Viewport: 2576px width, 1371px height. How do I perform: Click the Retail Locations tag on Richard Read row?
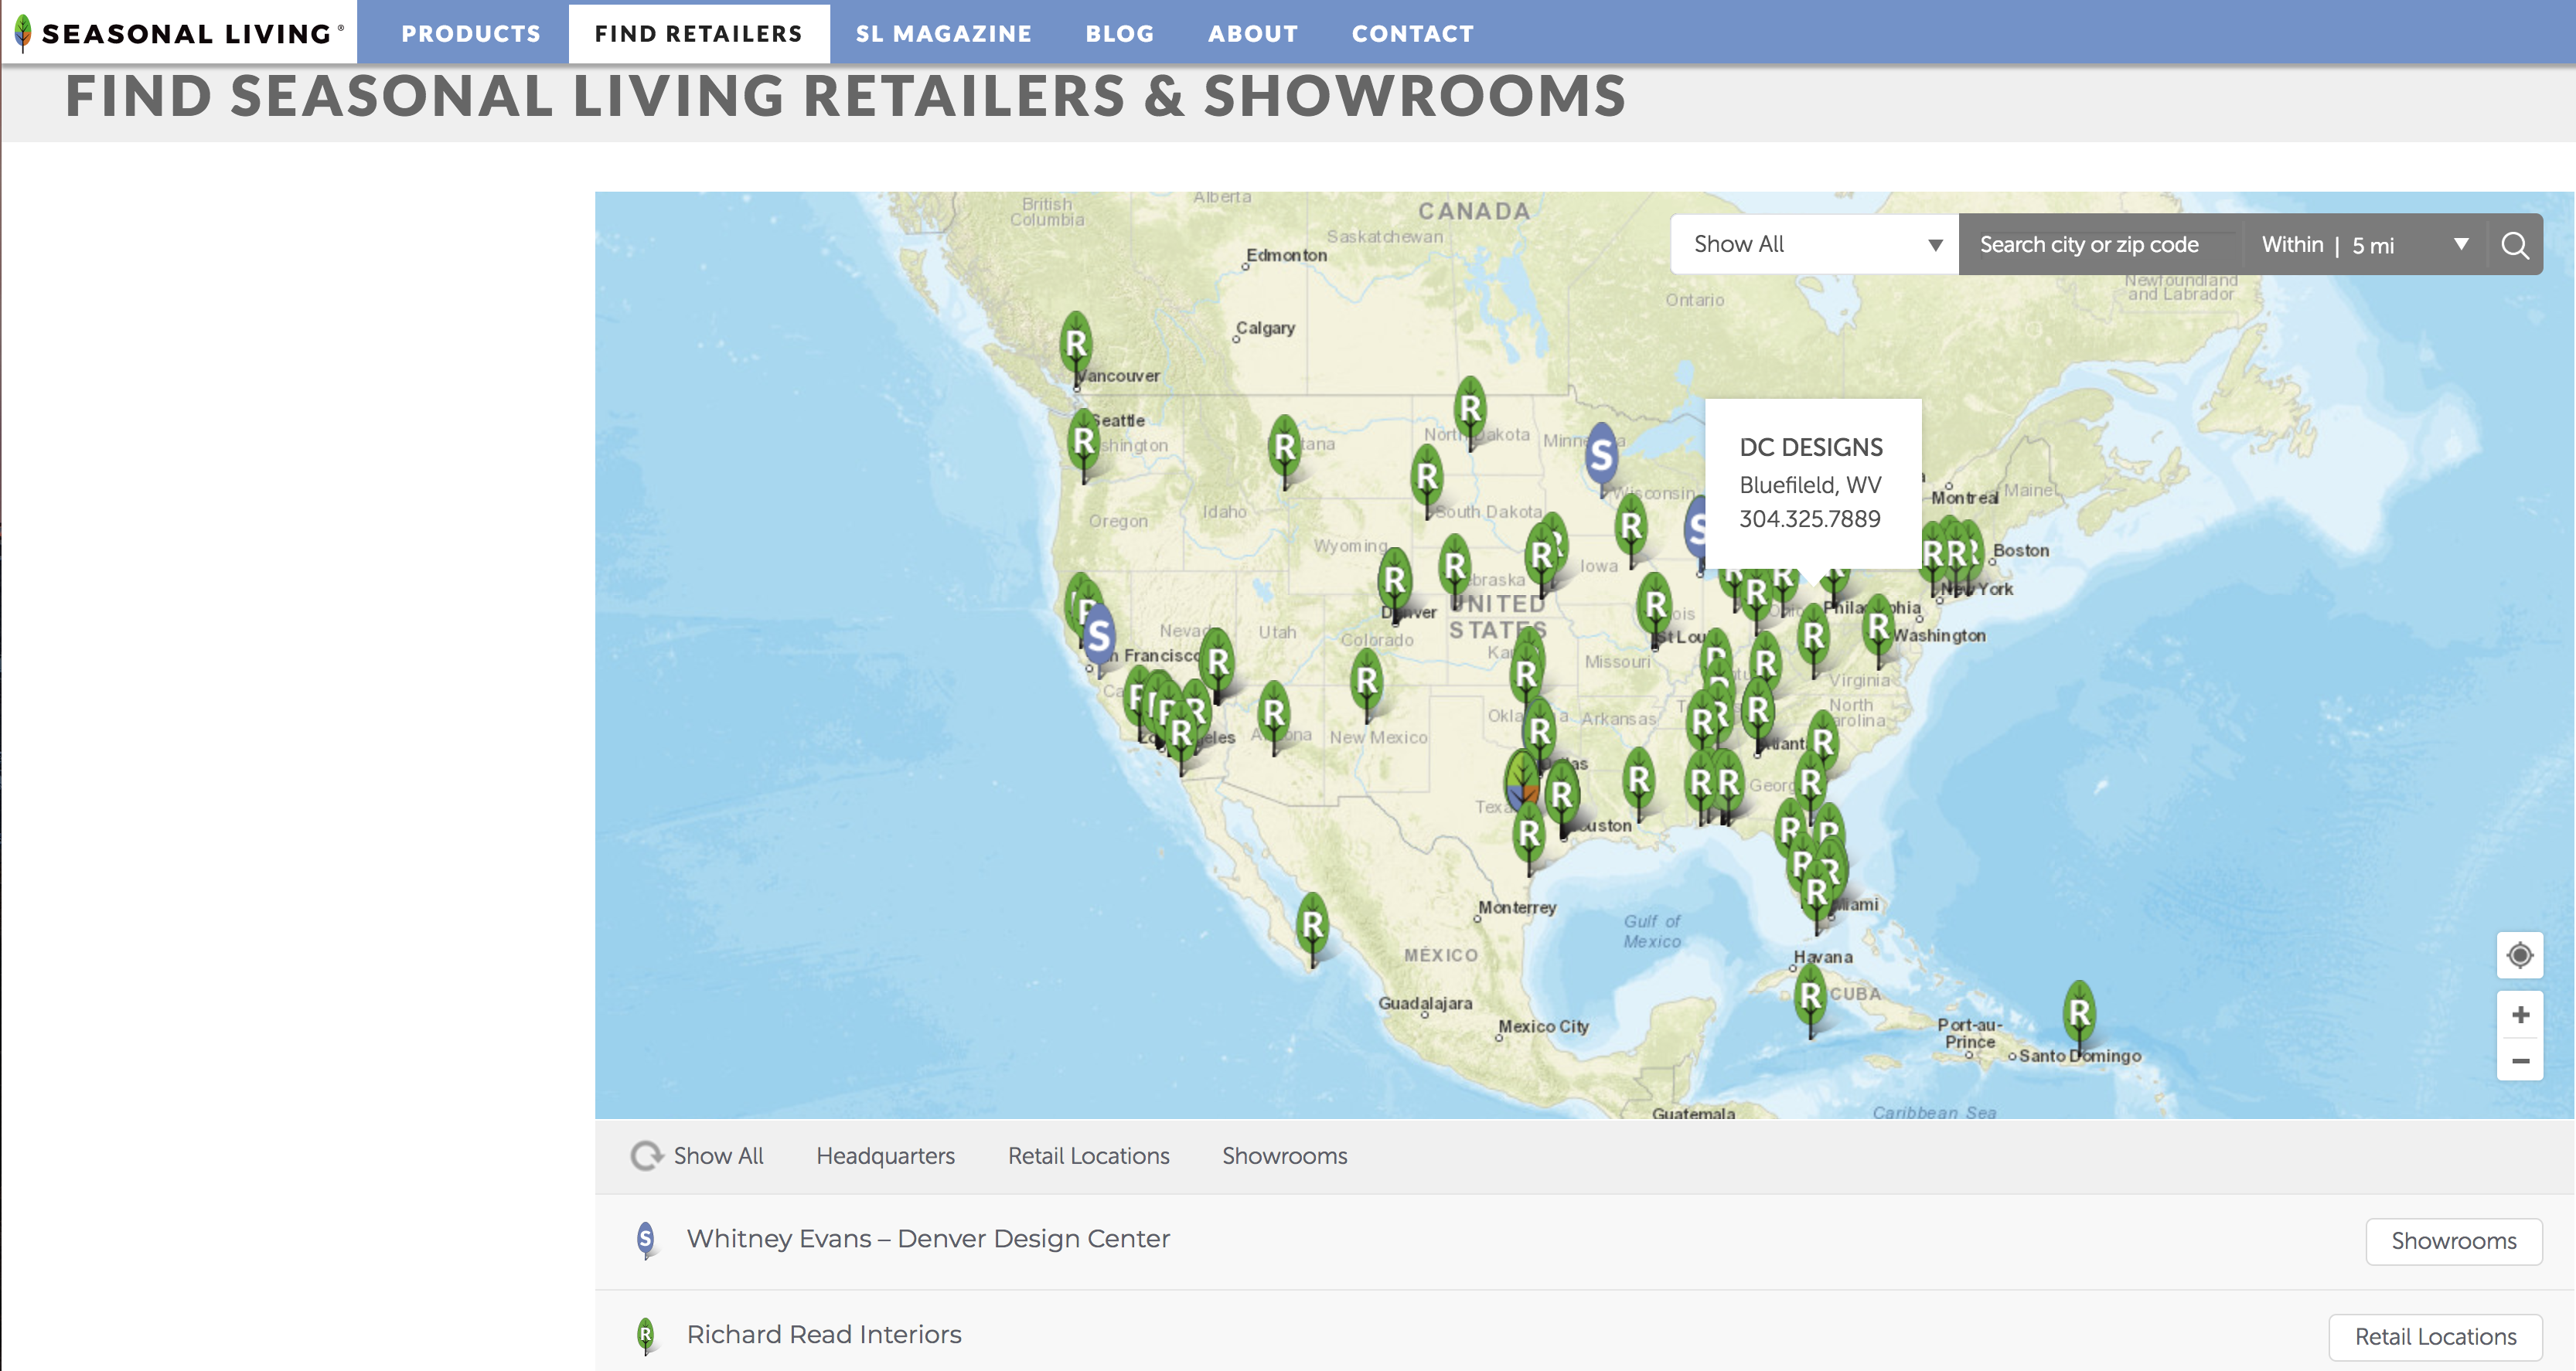[2435, 1337]
